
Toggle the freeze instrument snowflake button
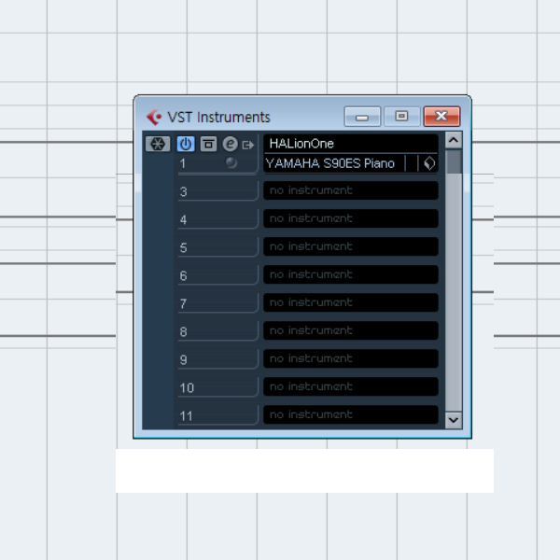click(158, 144)
